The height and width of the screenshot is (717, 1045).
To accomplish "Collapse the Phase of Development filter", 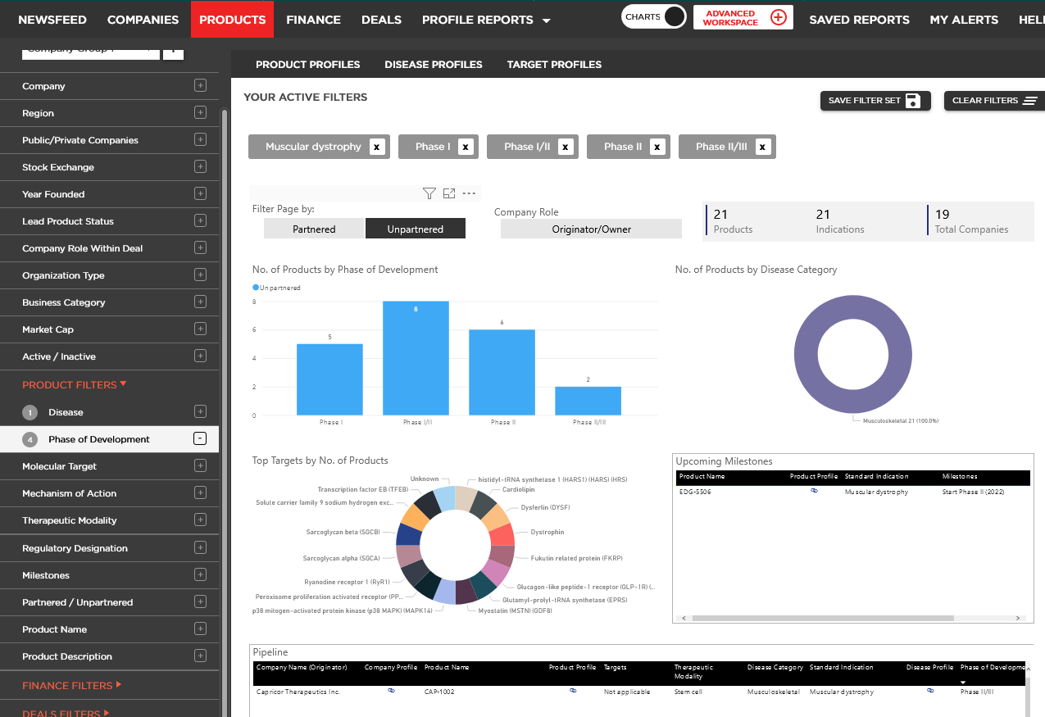I will 200,439.
